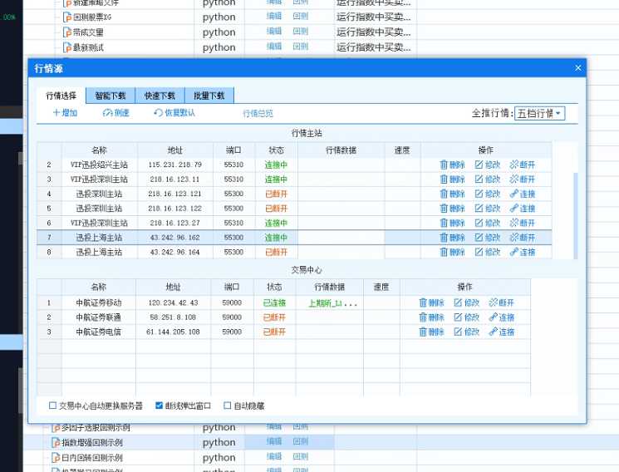
Task: Disconnect the 43.242.96.162 上海主站 server
Action: pos(523,238)
